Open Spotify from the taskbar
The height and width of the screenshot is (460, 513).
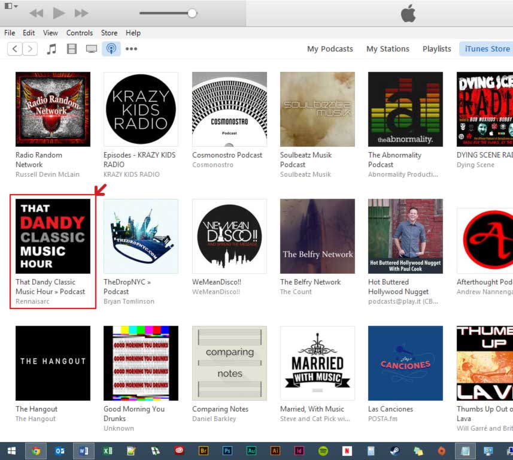click(x=323, y=451)
